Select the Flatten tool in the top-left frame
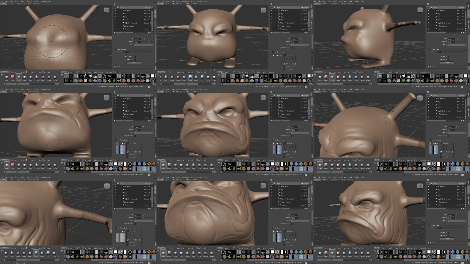The image size is (470, 264). coord(31,78)
